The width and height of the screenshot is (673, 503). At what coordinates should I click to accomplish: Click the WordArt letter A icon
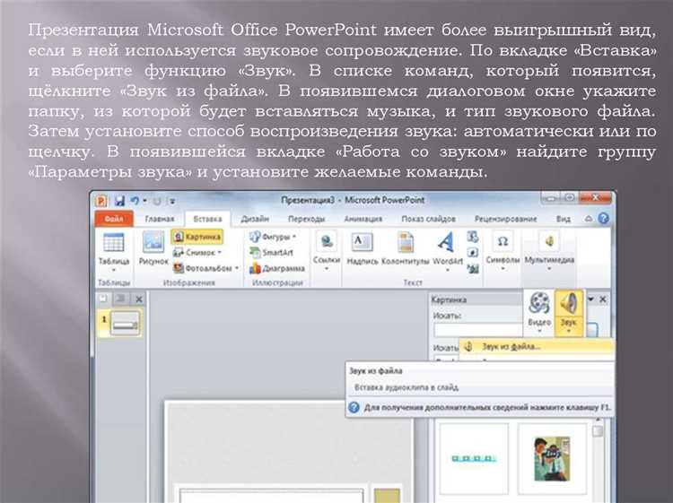446,242
